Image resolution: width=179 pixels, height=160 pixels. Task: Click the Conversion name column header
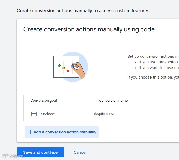click(x=113, y=101)
